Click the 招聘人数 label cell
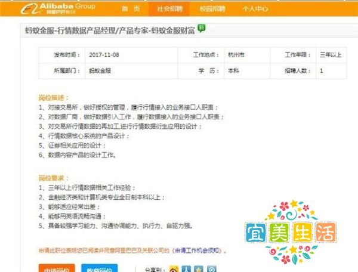Viewport: 358px width, 272px height. [293, 71]
